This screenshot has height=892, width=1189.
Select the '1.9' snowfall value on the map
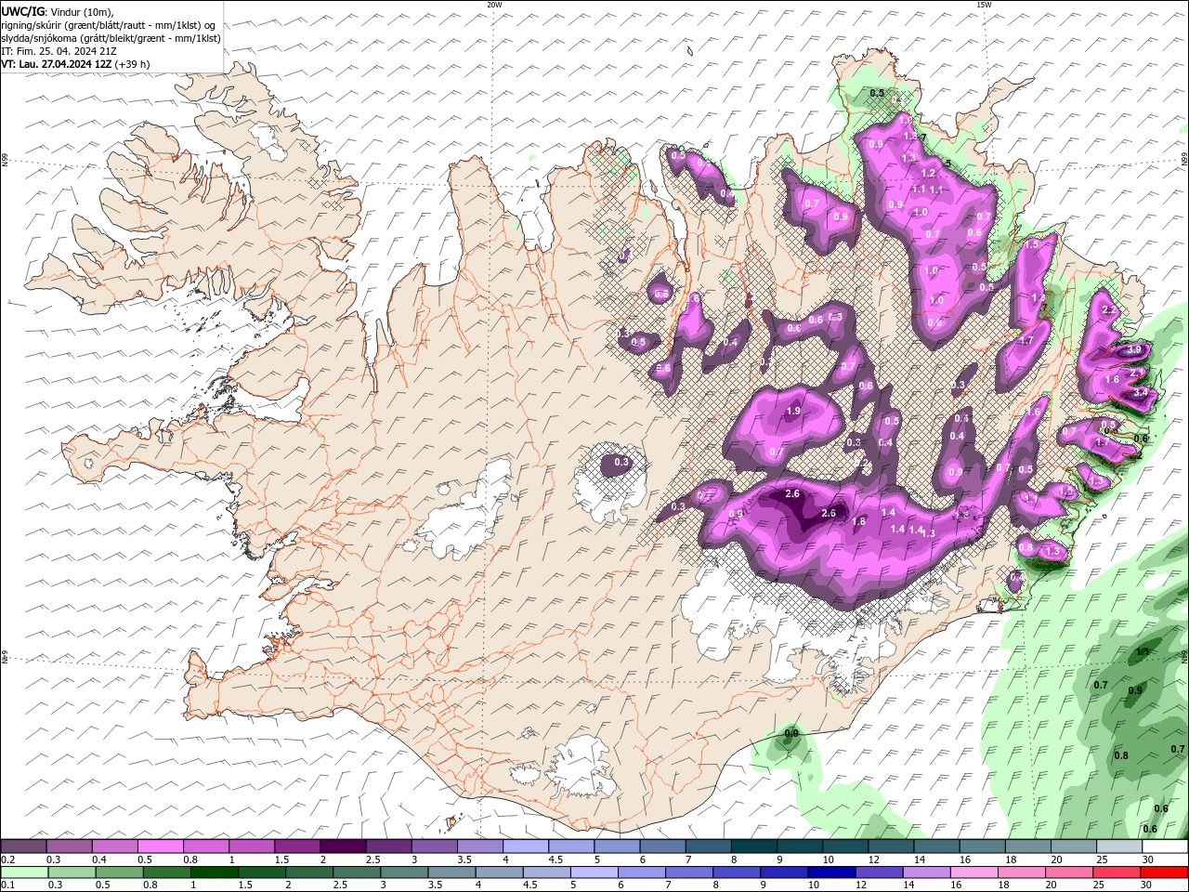[793, 411]
